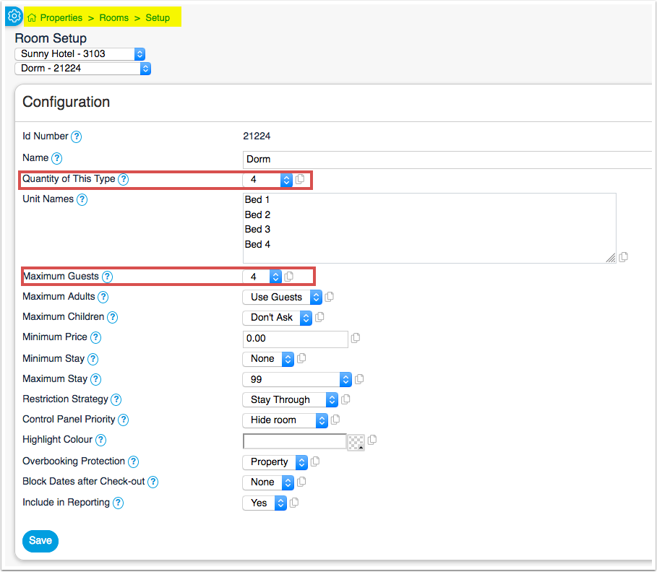The image size is (657, 572).
Task: Open the Sunny Hotel property dropdown
Action: coord(80,54)
